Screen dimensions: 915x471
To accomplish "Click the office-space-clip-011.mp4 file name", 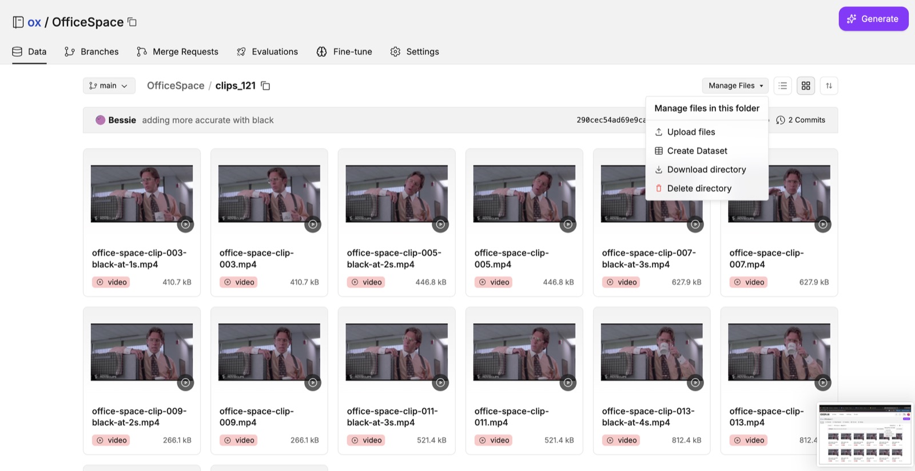I will (512, 417).
